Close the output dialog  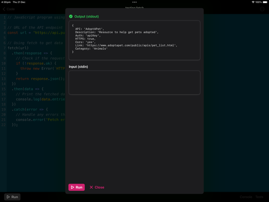[97, 187]
